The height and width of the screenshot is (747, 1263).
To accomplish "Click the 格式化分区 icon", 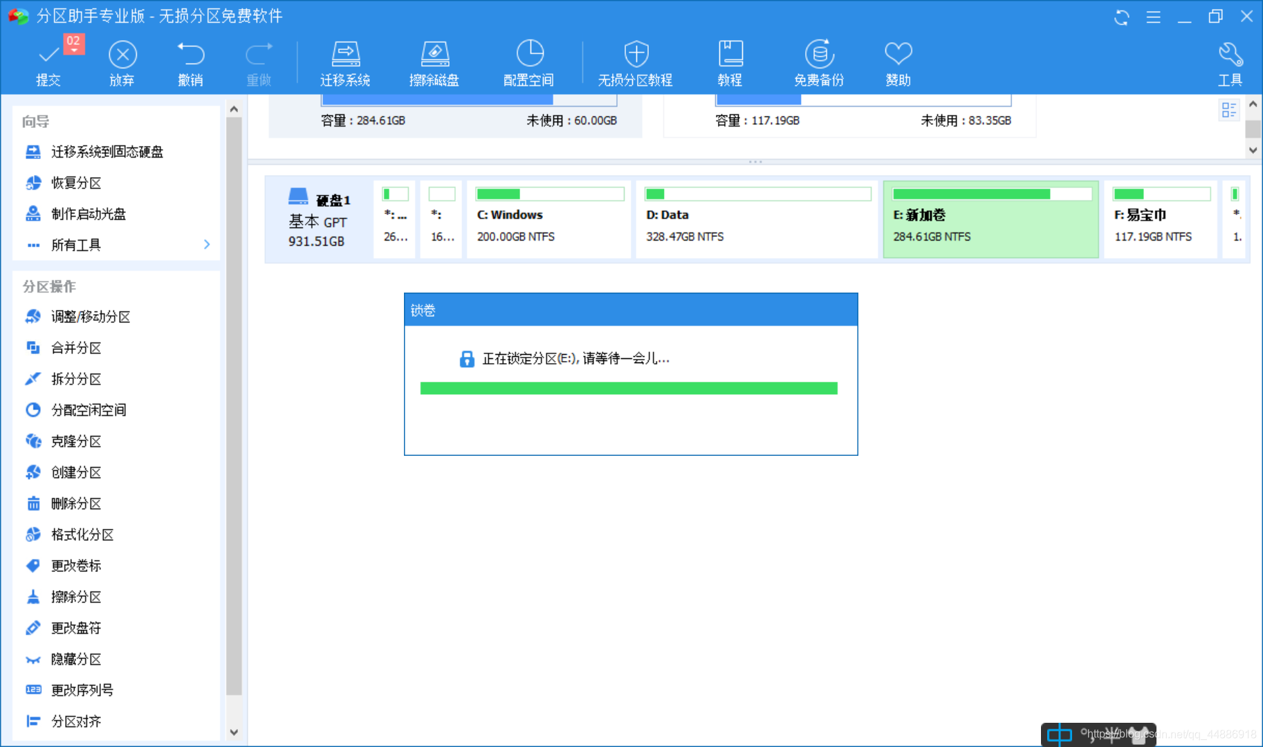I will 33,535.
